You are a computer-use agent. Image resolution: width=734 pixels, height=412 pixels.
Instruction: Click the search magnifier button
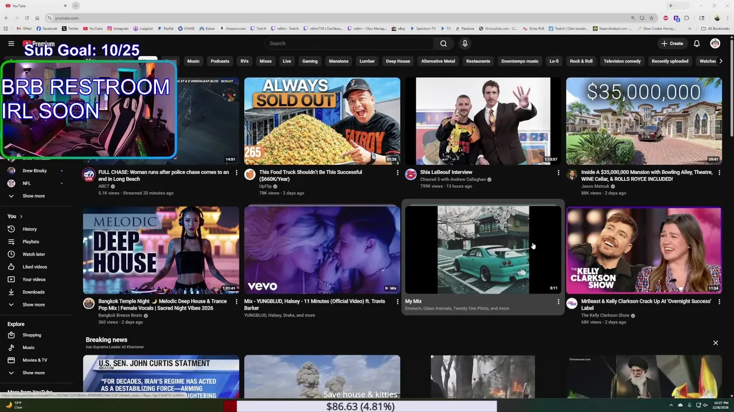(443, 43)
